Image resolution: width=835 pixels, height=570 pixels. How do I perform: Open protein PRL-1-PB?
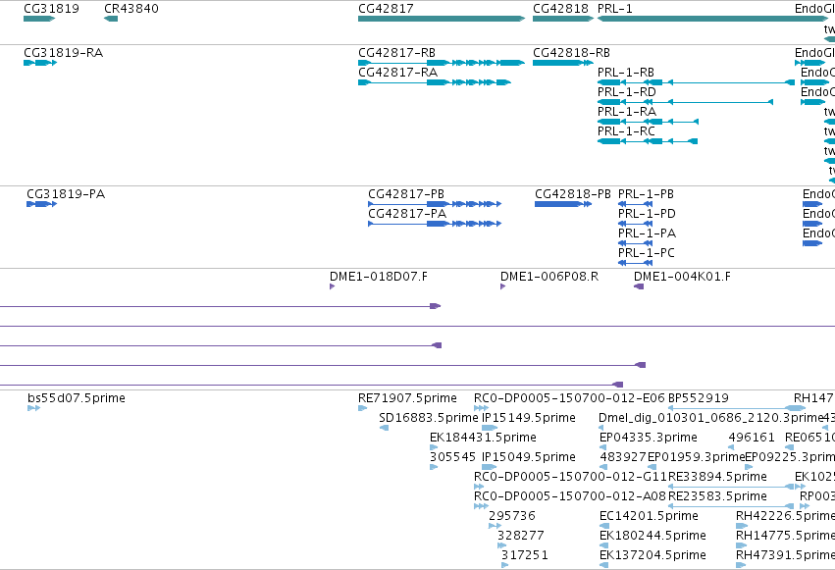coord(646,194)
